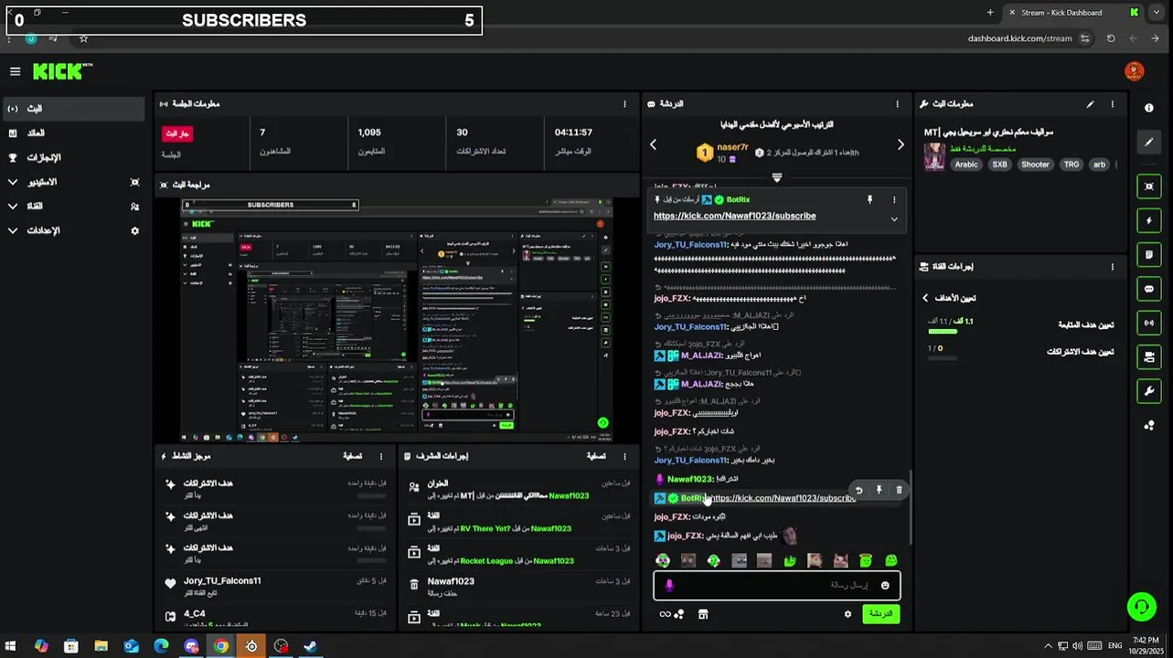Open activity feed panel three-dot menu

(382, 456)
